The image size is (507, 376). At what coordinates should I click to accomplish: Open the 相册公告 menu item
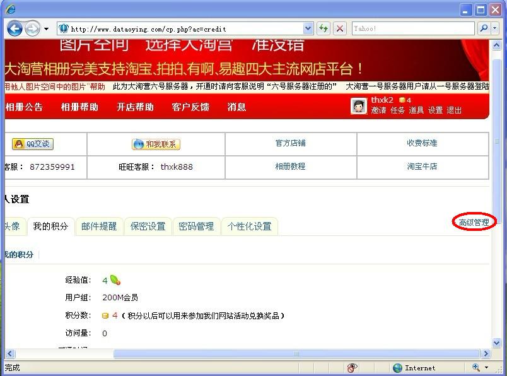pos(24,107)
